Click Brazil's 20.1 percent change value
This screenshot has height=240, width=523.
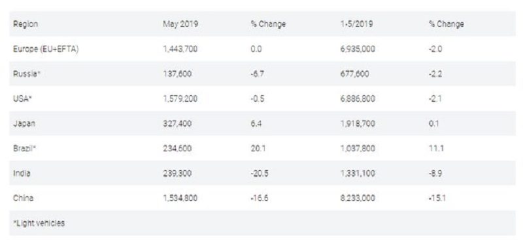pyautogui.click(x=258, y=149)
